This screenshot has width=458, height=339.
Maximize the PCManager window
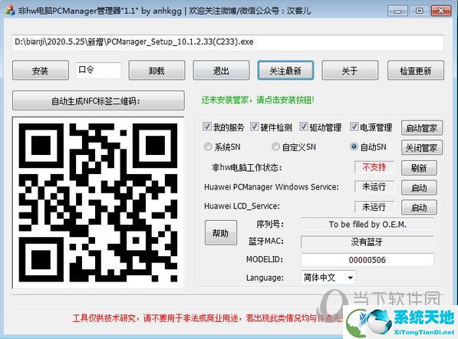tap(420, 11)
